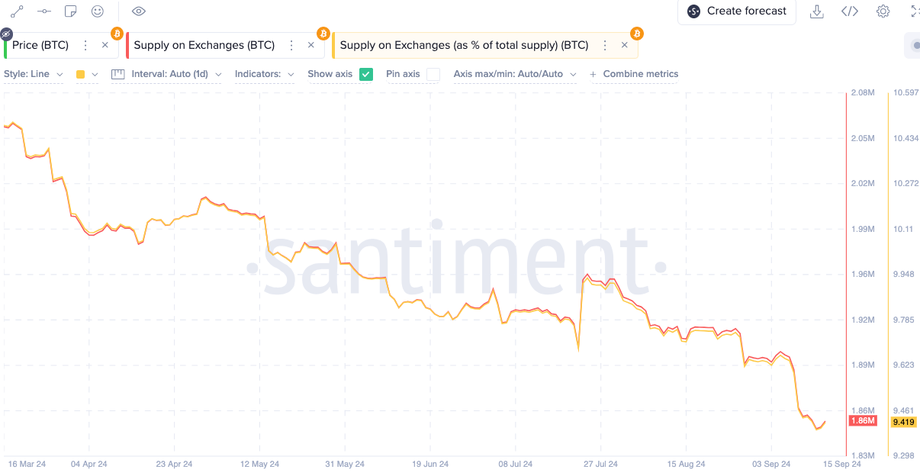Open the yellow line color picker

(80, 74)
